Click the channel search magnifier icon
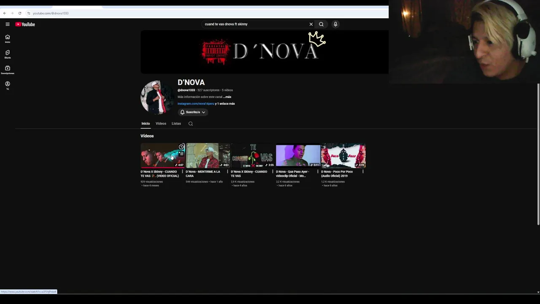Screen dimensions: 540x304 click(x=191, y=124)
